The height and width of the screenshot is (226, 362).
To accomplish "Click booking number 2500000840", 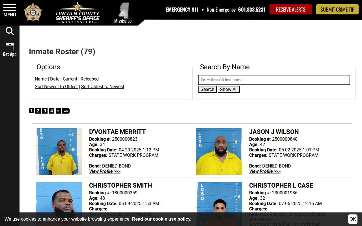I will pos(285,139).
